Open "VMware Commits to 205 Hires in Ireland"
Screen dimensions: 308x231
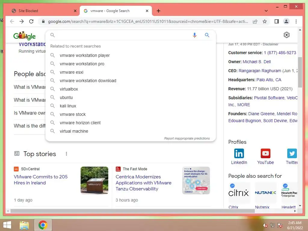point(41,180)
